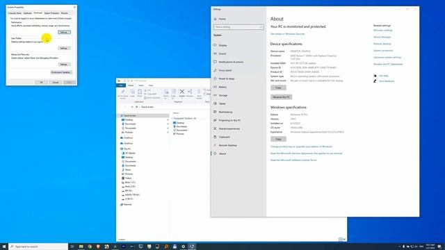The width and height of the screenshot is (445, 250).
Task: Open the notification center on the taskbar
Action: (439, 247)
